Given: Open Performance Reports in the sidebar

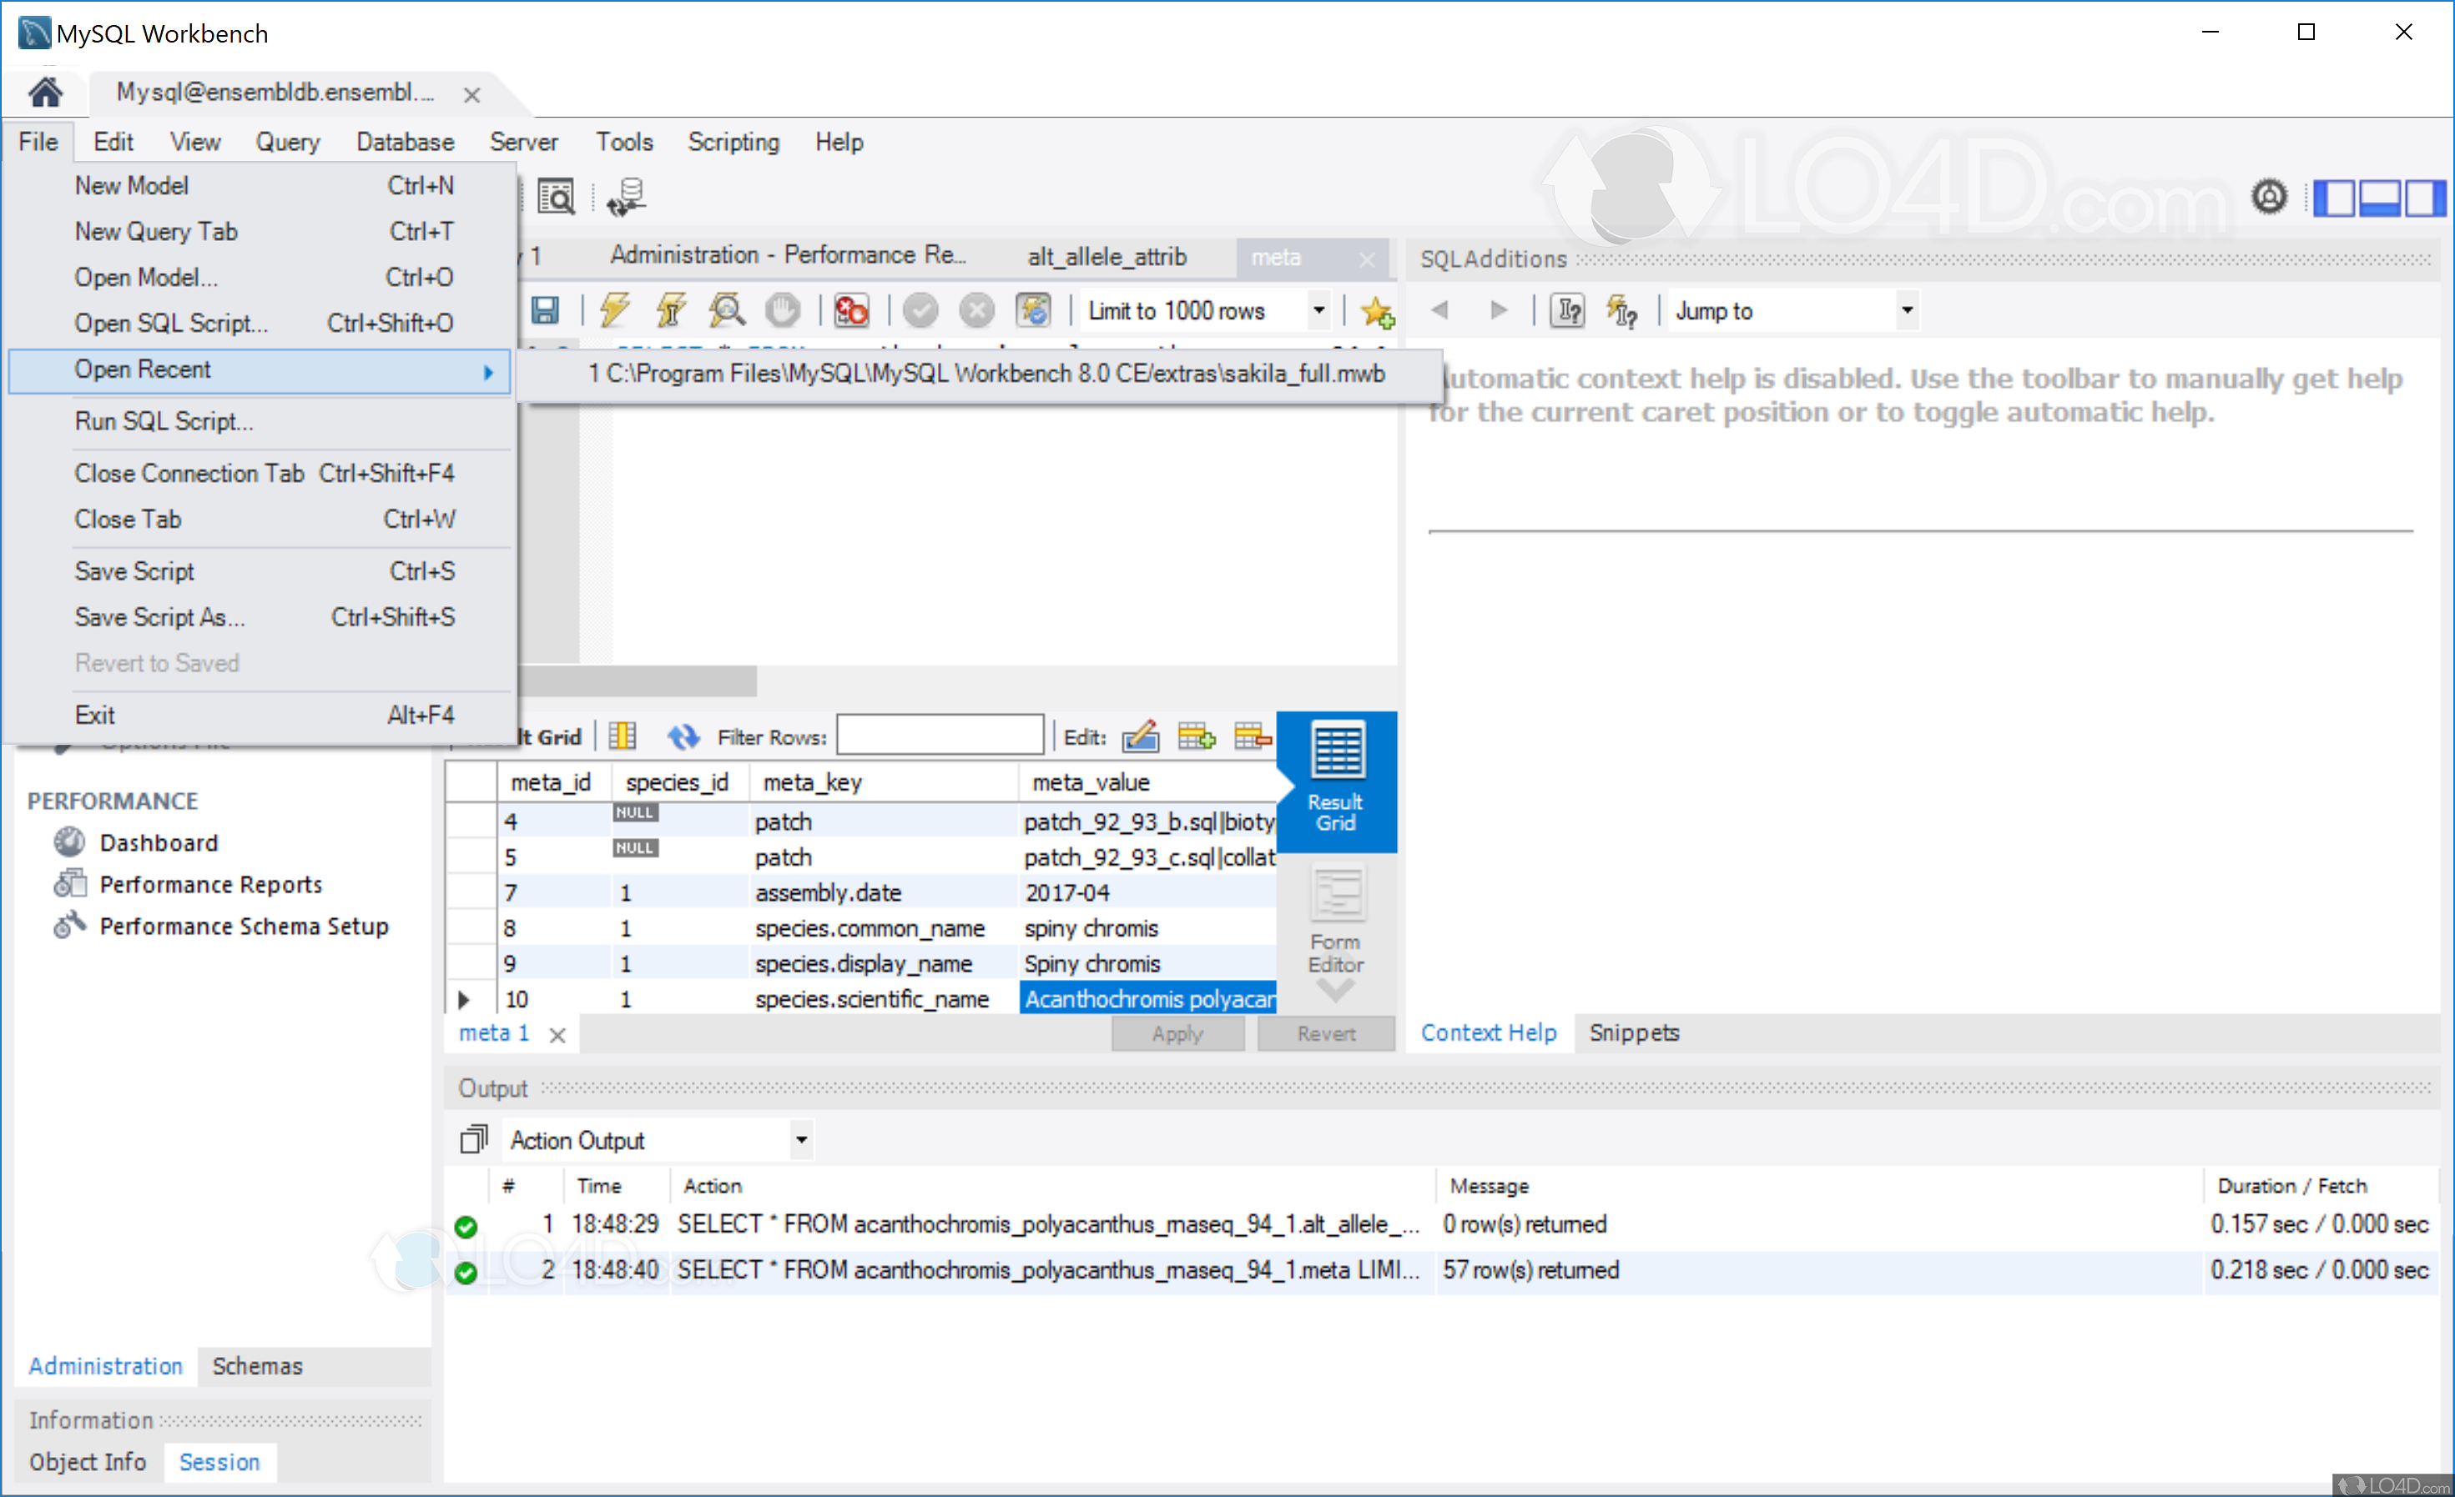Looking at the screenshot, I should pyautogui.click(x=210, y=885).
